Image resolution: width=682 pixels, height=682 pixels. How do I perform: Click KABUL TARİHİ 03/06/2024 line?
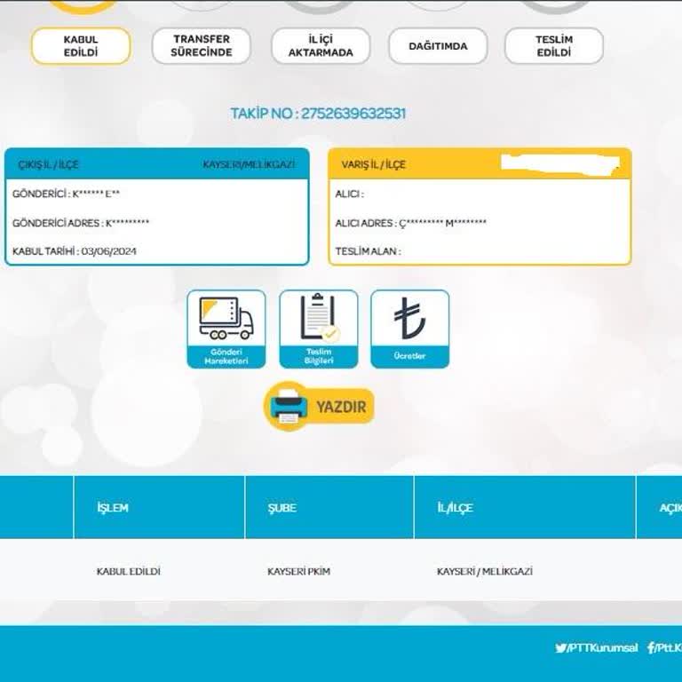(75, 251)
